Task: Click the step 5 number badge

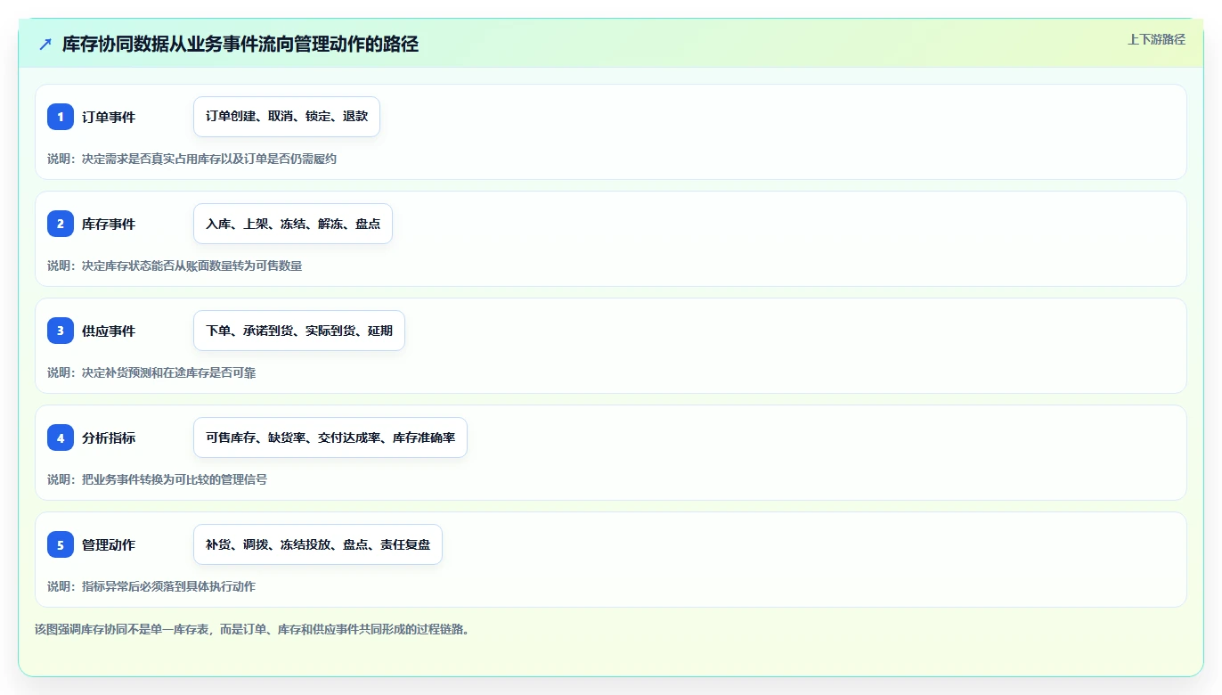Action: click(61, 544)
